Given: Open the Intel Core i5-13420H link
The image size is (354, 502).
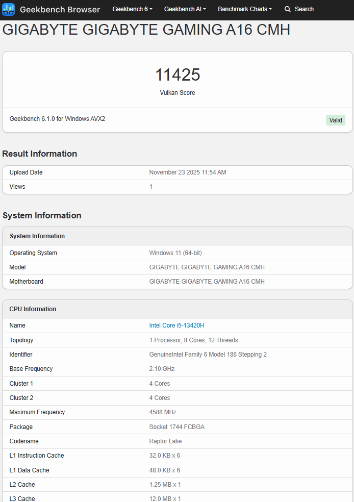Looking at the screenshot, I should click(x=176, y=325).
